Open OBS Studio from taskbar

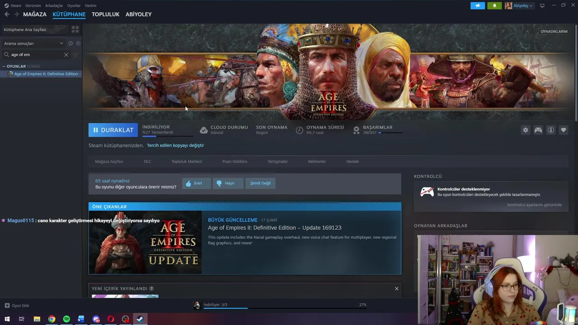click(126, 319)
